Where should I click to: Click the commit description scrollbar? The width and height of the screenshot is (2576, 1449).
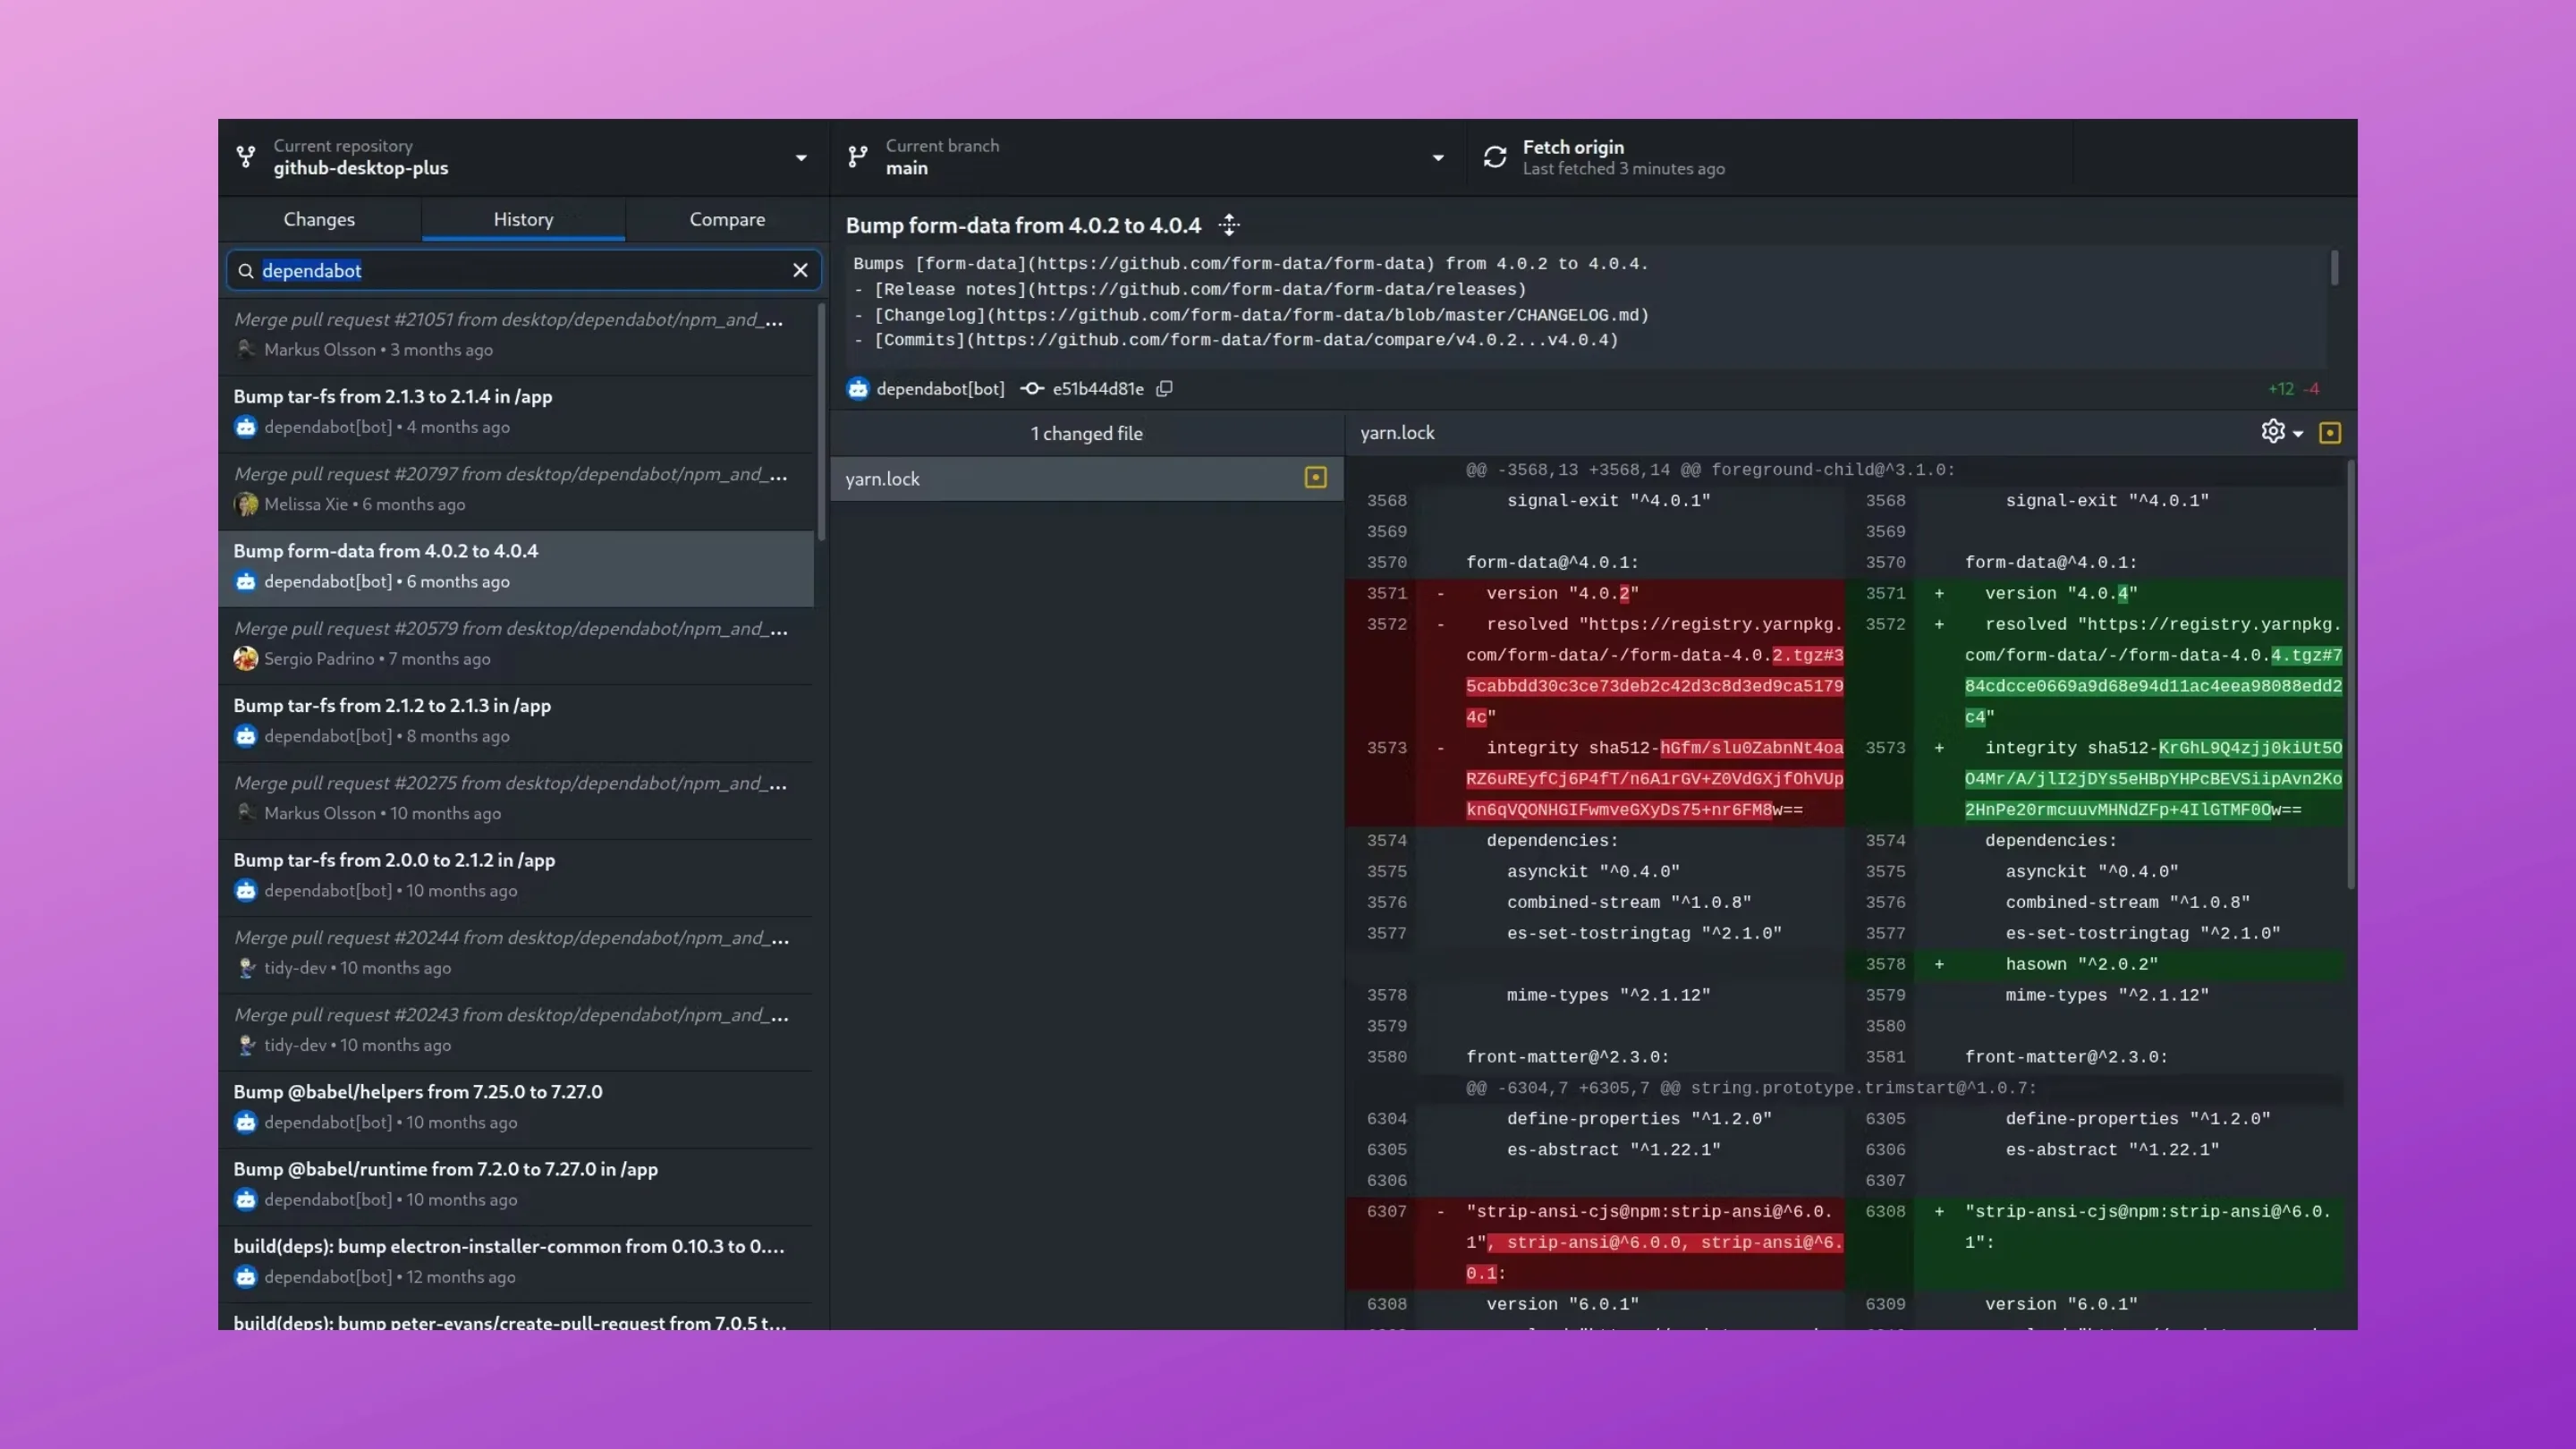click(x=2334, y=268)
